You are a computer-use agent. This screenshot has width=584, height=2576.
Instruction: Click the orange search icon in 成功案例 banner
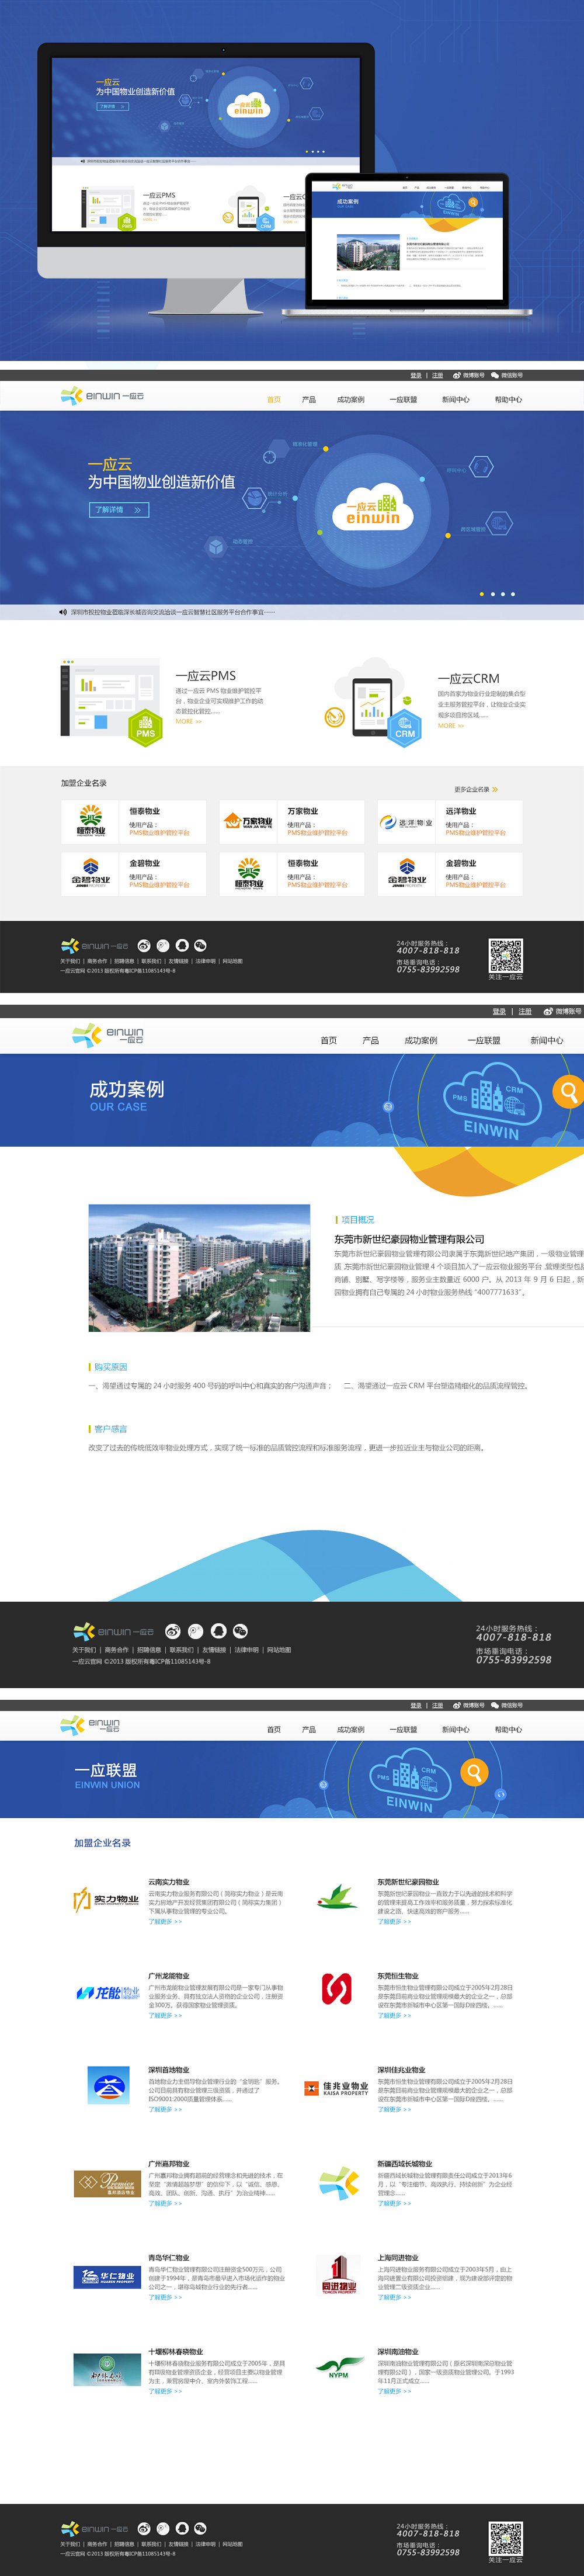click(x=568, y=1091)
